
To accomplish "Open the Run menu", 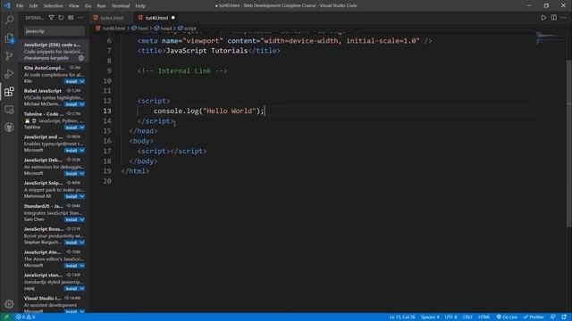I will [101, 6].
